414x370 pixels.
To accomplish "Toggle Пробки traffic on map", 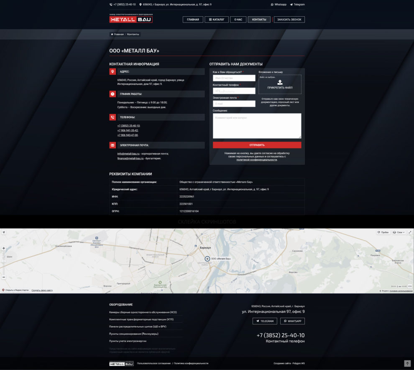I will click(x=383, y=232).
